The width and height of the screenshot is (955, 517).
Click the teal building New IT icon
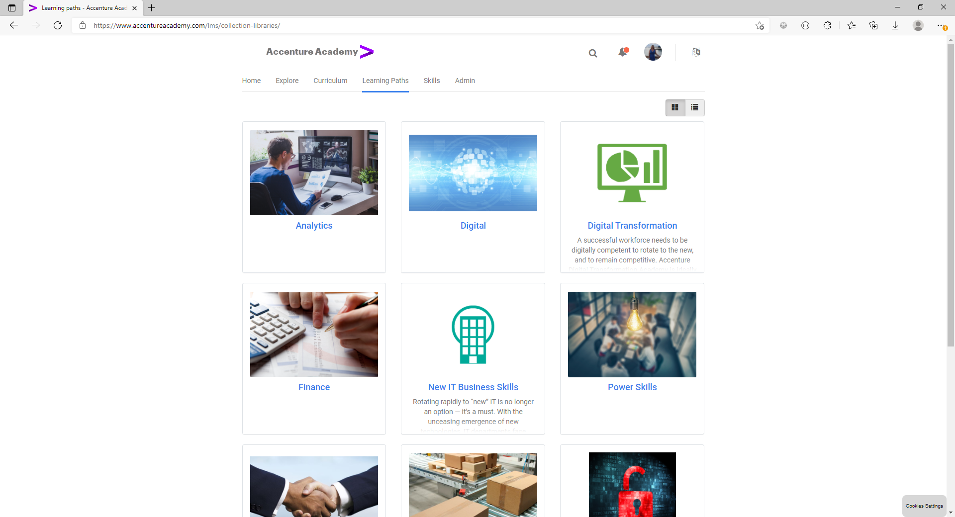[473, 335]
